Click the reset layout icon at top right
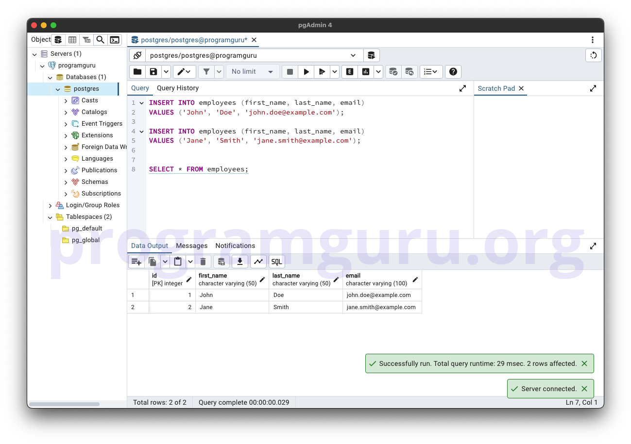 pos(594,55)
